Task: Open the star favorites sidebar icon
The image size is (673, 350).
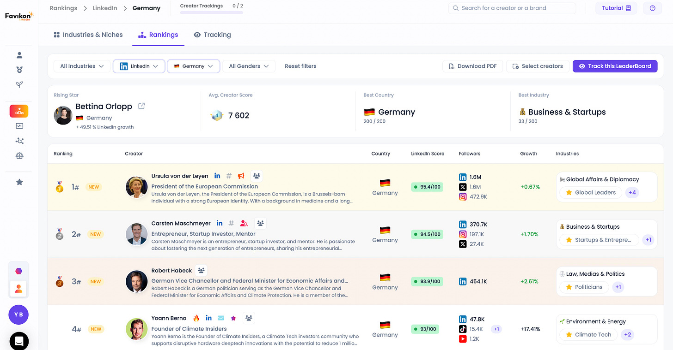Action: [19, 182]
